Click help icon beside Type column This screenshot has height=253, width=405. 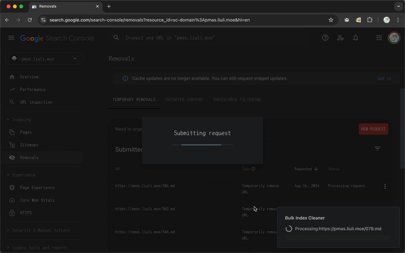253,169
